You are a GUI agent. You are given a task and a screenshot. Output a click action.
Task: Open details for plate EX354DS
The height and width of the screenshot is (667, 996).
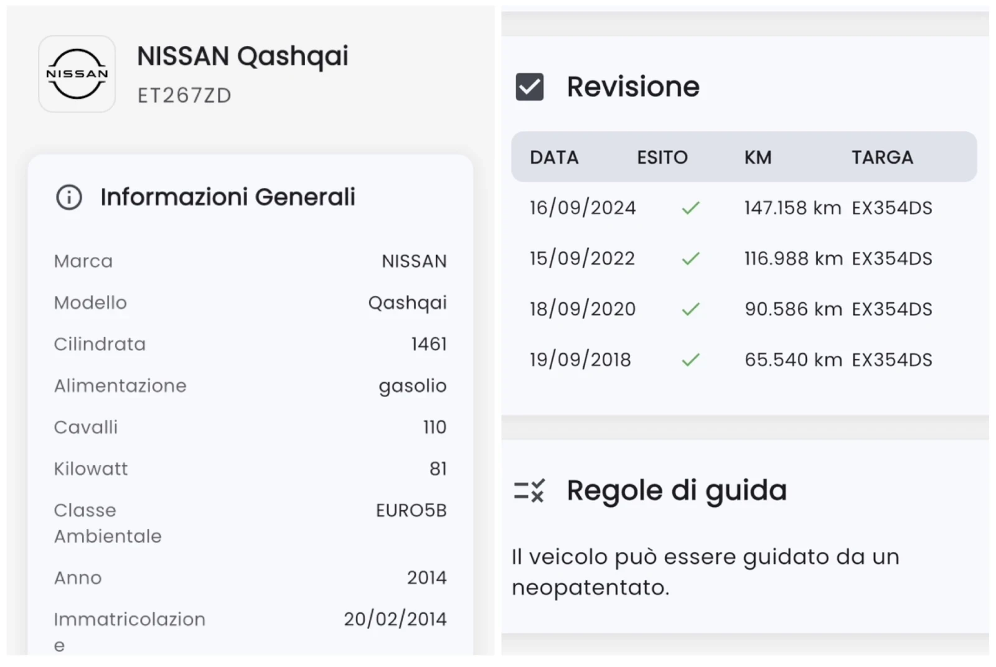(x=891, y=208)
